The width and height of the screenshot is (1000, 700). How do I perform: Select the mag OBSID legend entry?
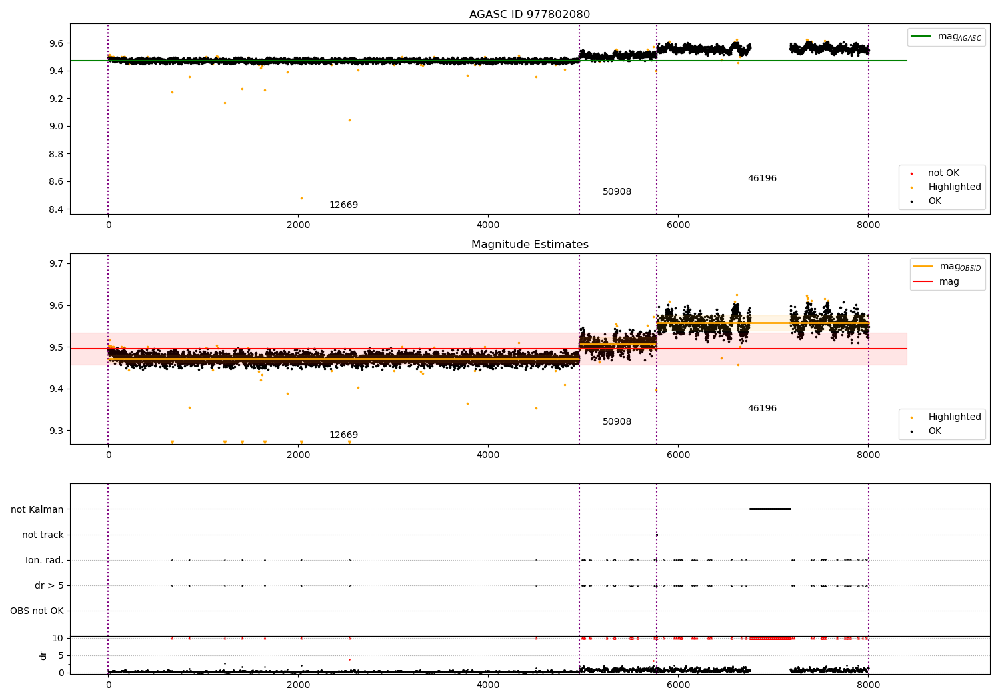(948, 267)
